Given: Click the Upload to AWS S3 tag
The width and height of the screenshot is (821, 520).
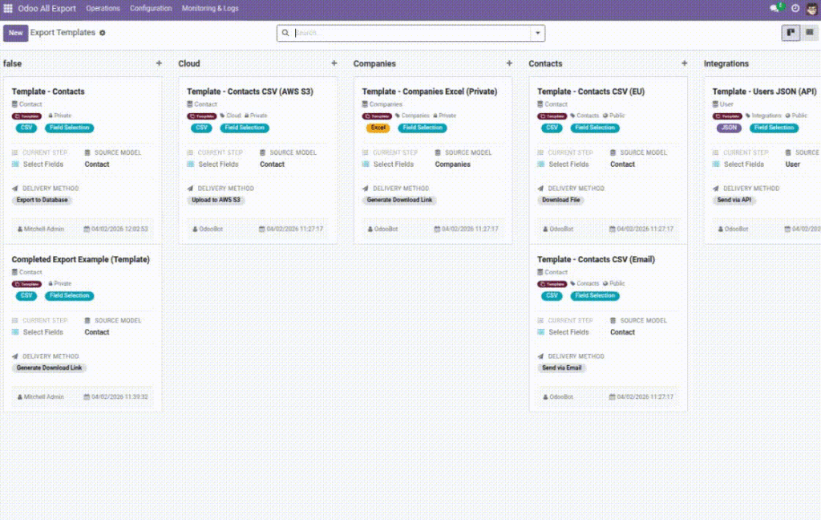Looking at the screenshot, I should [216, 201].
